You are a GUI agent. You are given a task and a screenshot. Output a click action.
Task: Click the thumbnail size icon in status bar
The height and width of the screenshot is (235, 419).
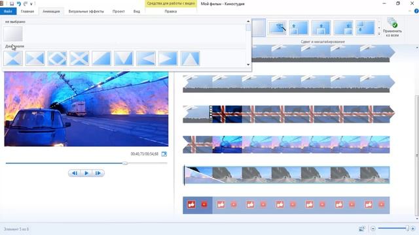pos(362,228)
